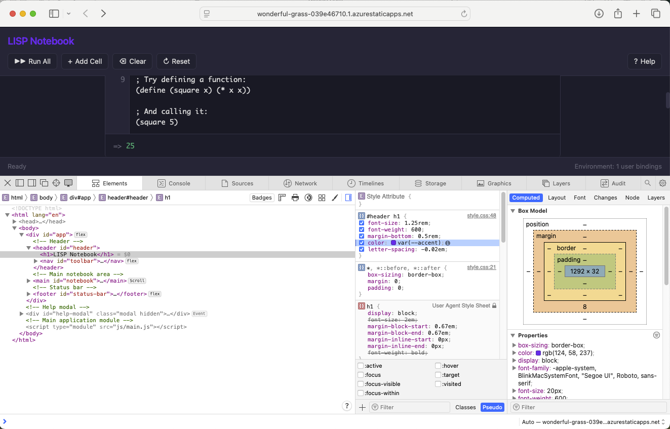This screenshot has width=670, height=429.
Task: Activate the element selection crosshair tool
Action: point(56,183)
